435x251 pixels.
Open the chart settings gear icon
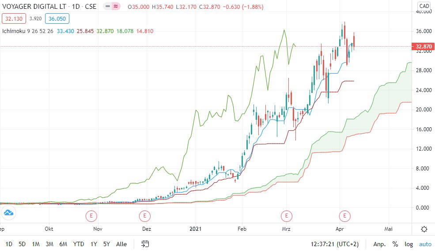(424, 229)
